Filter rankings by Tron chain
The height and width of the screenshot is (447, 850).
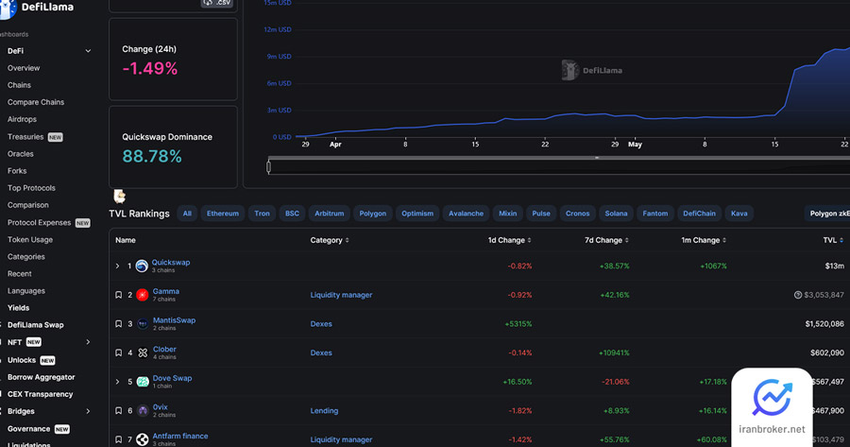pos(262,214)
